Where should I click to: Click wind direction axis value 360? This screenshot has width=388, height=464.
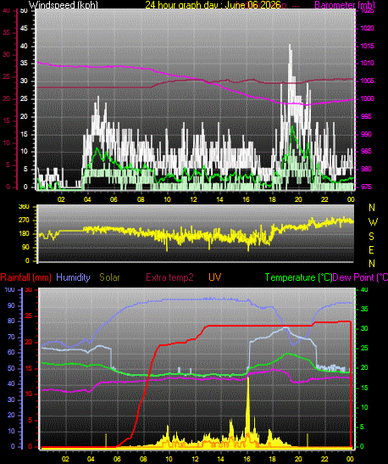tap(24, 206)
